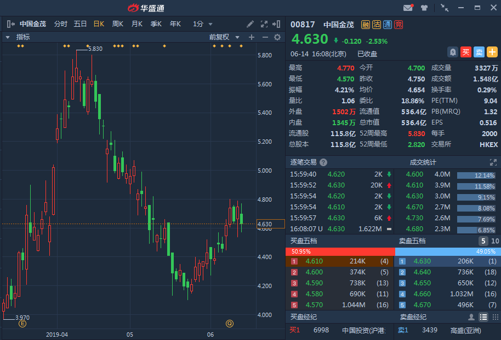
Task: Click the blue 卖 sell button
Action: point(479,52)
